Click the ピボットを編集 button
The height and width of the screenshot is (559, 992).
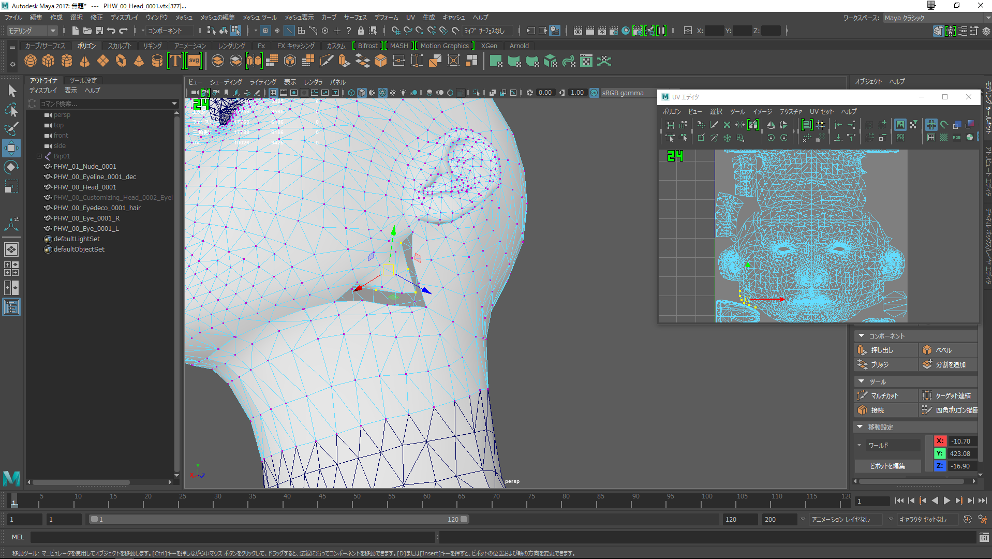tap(887, 466)
